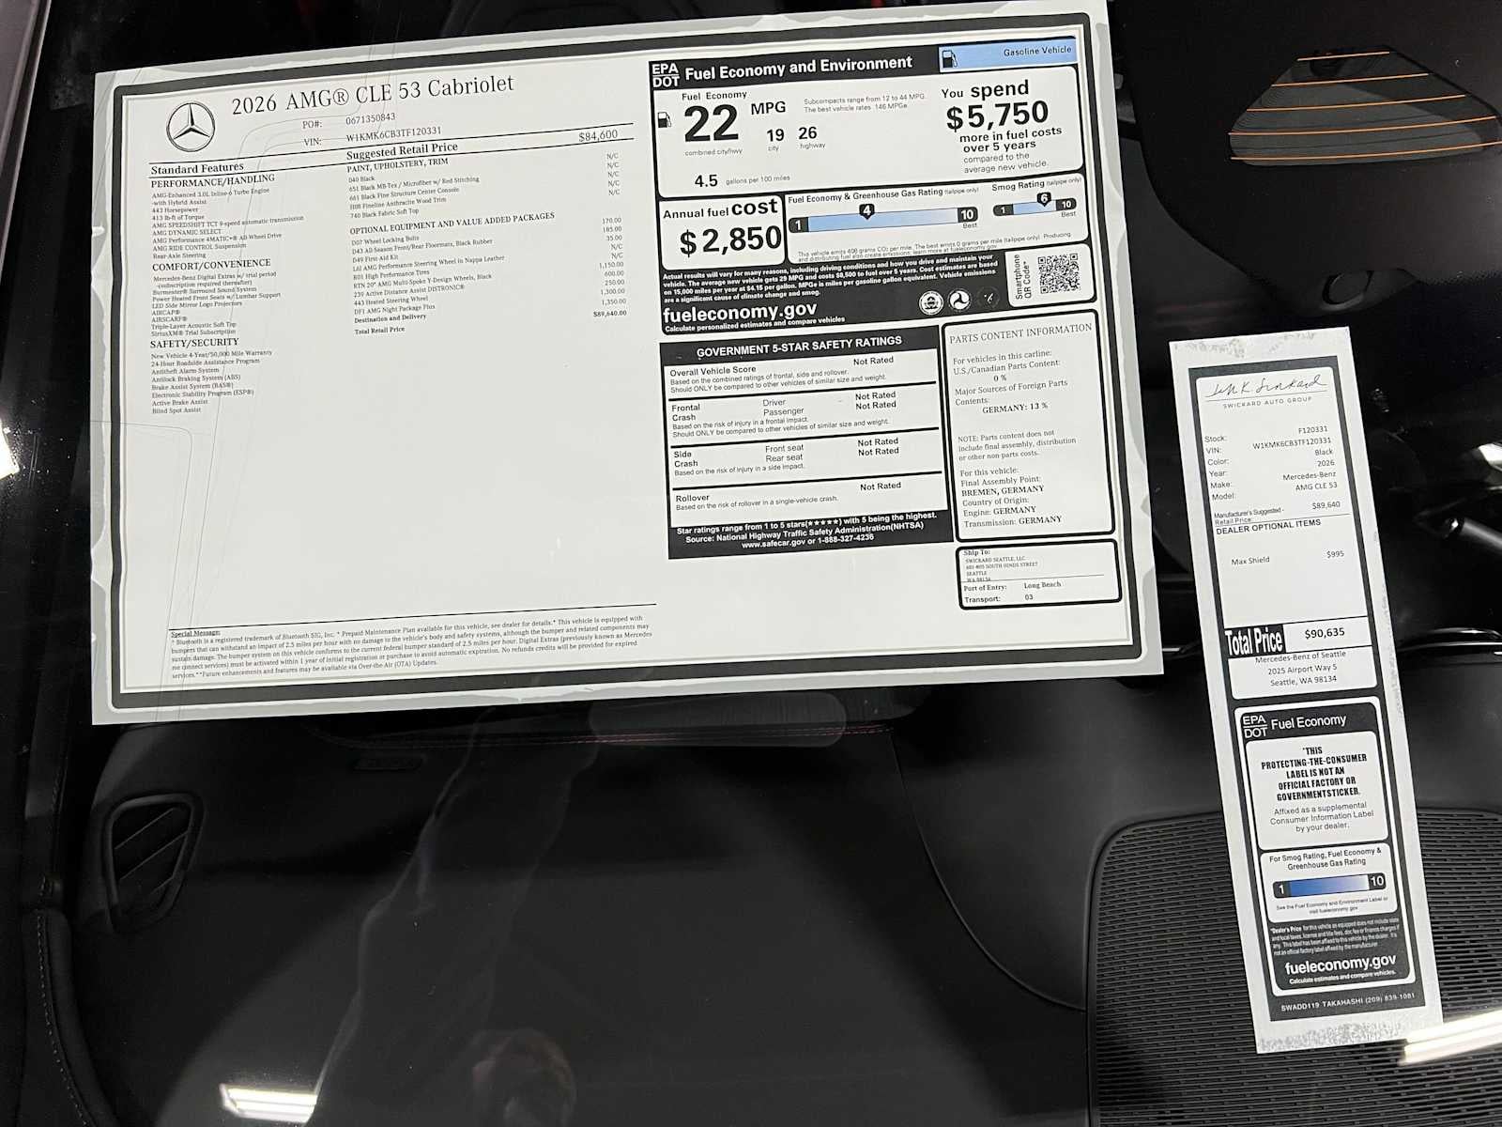The height and width of the screenshot is (1127, 1502).
Task: Click the 'BREMEN, GERMANY' assembly point
Action: tap(1003, 489)
